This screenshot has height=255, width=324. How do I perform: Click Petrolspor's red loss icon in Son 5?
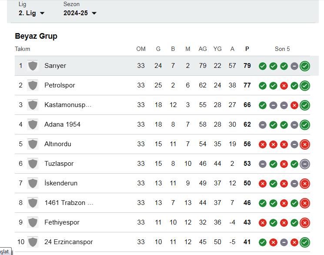click(x=284, y=86)
